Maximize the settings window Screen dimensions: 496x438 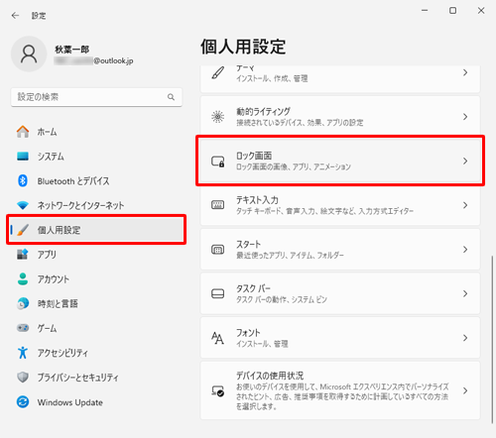452,11
